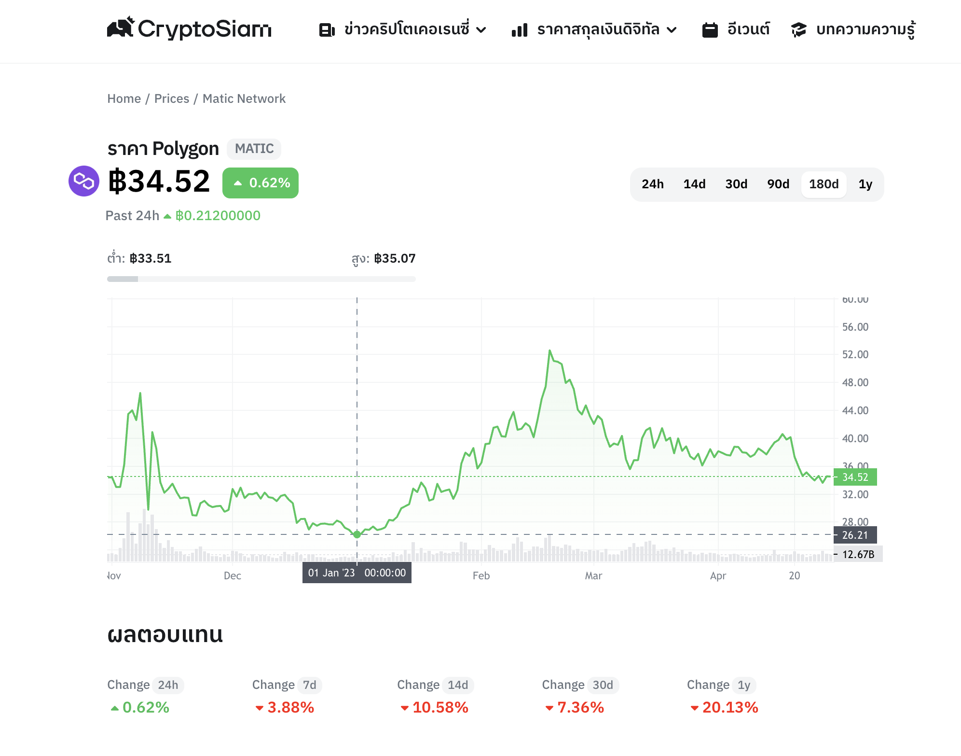Click the green 34.52 price axis label
Image resolution: width=961 pixels, height=756 pixels.
point(855,477)
